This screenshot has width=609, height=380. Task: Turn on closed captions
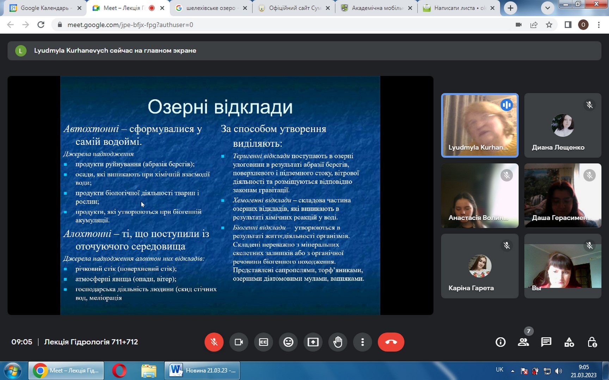tap(264, 342)
